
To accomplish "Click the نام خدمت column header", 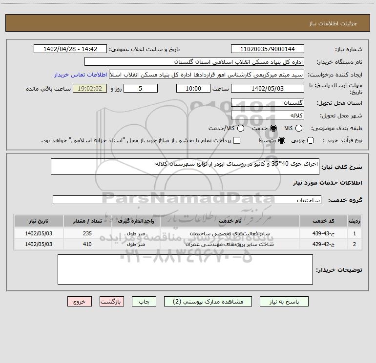I will tap(230, 221).
